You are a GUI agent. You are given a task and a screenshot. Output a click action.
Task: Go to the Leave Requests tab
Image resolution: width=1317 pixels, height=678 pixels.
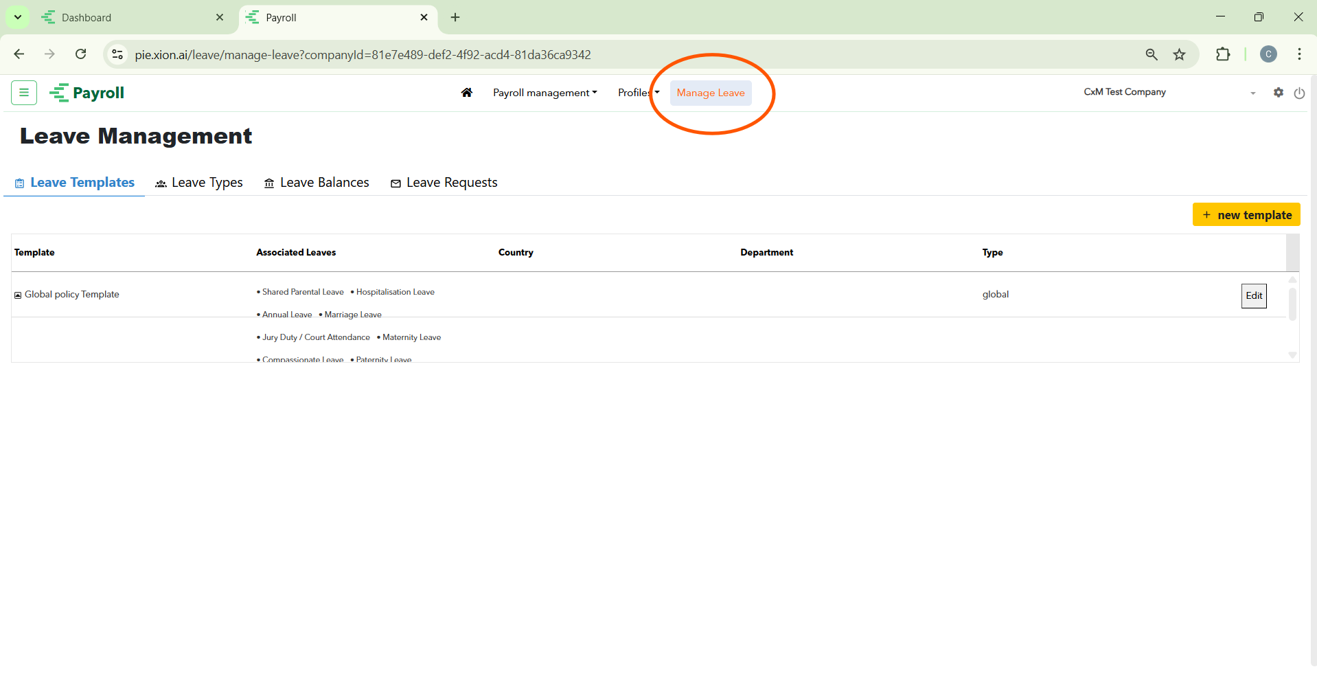pyautogui.click(x=444, y=183)
